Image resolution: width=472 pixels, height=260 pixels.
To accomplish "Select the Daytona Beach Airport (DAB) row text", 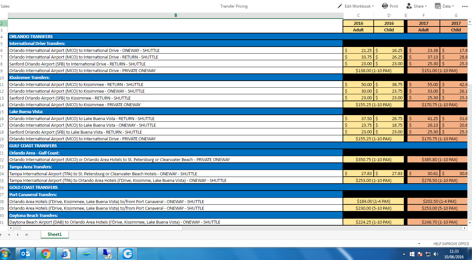I will [x=115, y=222].
